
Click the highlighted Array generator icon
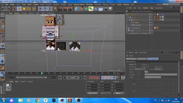point(91,9)
